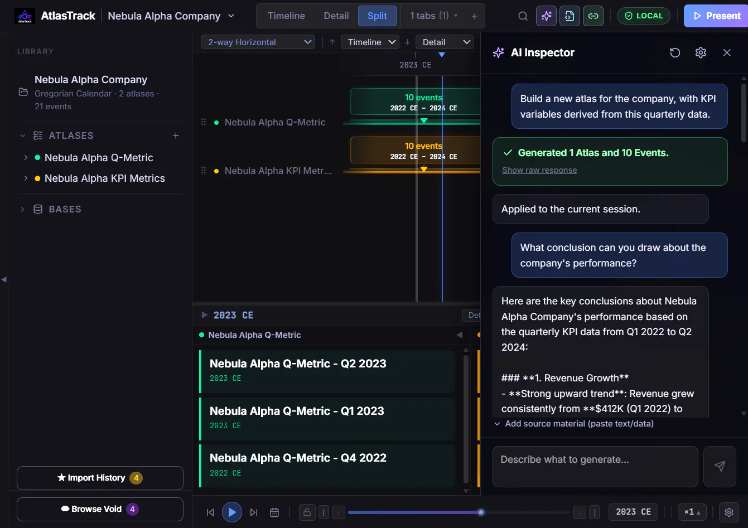Click the drag handle beside Nebula Alpha Q-Metric

click(204, 122)
